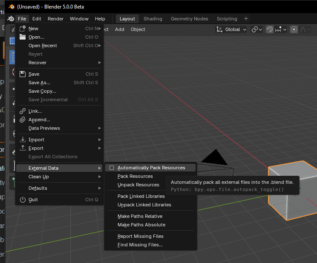This screenshot has height=263, width=317.
Task: Select the cube object in viewport
Action: [293, 190]
